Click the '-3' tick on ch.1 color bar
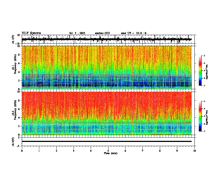The width and height of the screenshot is (219, 169). (204, 56)
